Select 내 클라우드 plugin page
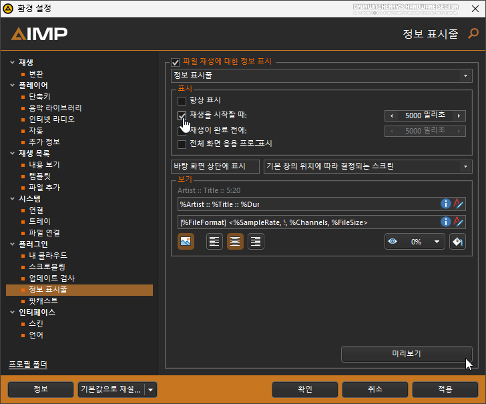Image resolution: width=486 pixels, height=404 pixels. (48, 256)
